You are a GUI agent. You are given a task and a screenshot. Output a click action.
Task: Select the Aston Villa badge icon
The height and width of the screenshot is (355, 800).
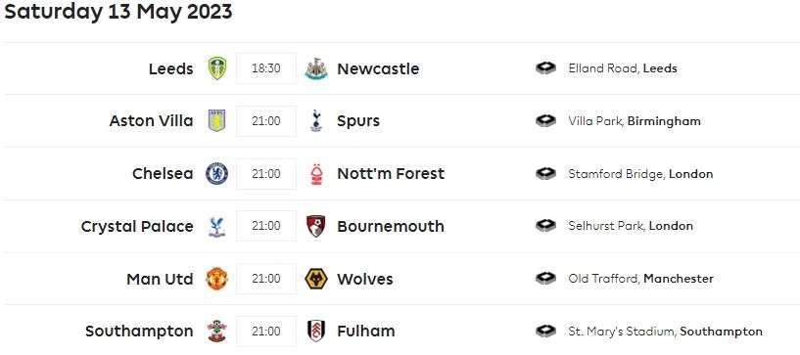(x=216, y=120)
